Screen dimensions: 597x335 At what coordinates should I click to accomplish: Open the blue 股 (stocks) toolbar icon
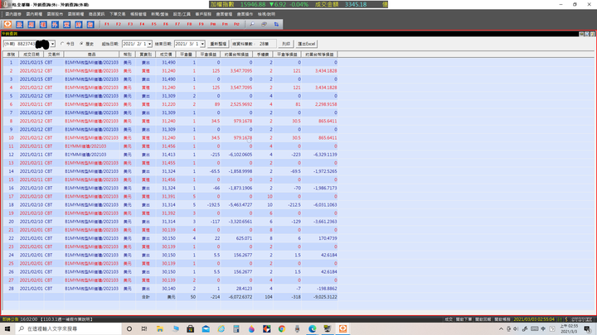(x=19, y=24)
